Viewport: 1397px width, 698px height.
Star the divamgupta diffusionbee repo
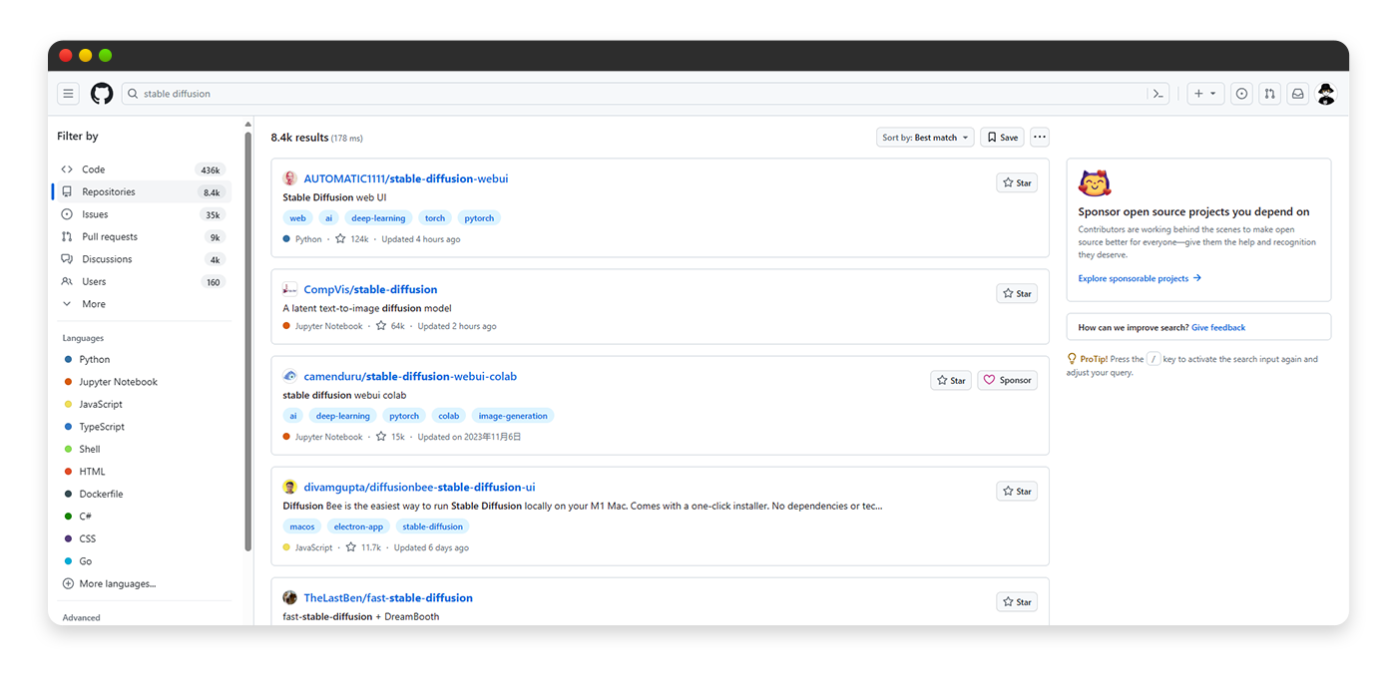point(1017,491)
